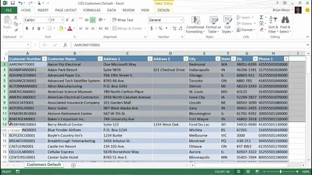Click Insert cells button
Screen dimensions: 312x175
(245, 17)
